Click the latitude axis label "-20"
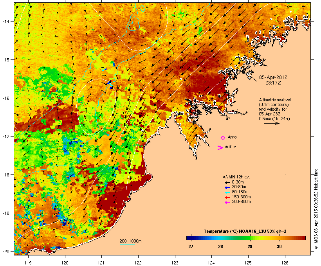The image size is (321, 266). tap(6, 252)
